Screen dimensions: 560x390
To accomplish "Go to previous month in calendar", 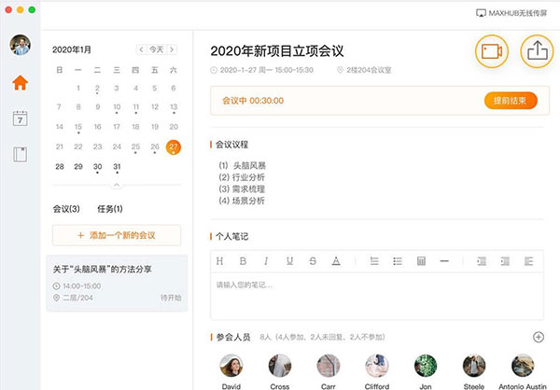I will click(141, 49).
